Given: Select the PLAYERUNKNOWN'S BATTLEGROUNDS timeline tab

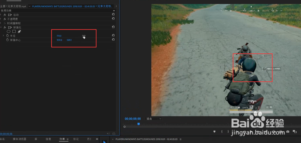Looking at the screenshot, I should point(147,139).
